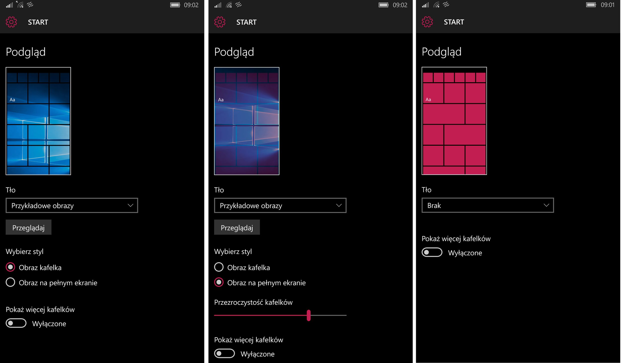Click the settings gear in the middle screen
The height and width of the screenshot is (363, 621).
pos(220,22)
